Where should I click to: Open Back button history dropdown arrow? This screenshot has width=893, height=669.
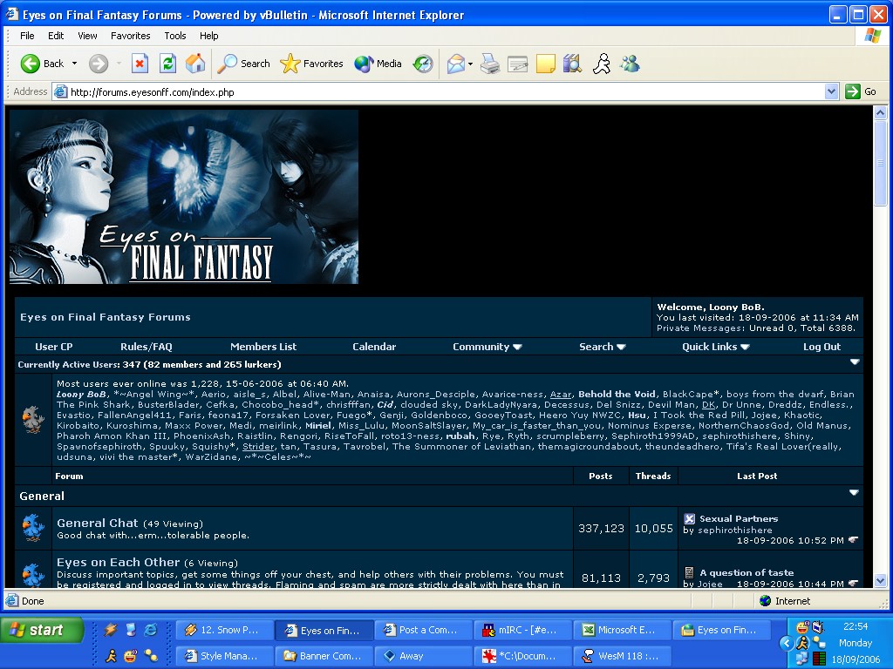pos(74,64)
